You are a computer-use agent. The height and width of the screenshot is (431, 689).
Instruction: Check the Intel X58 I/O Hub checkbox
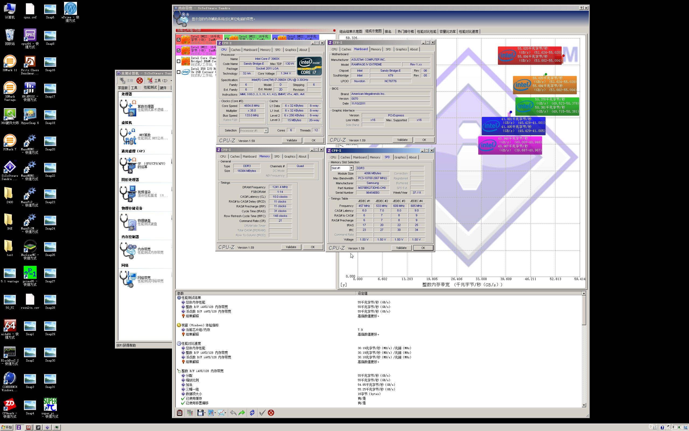pos(178,72)
